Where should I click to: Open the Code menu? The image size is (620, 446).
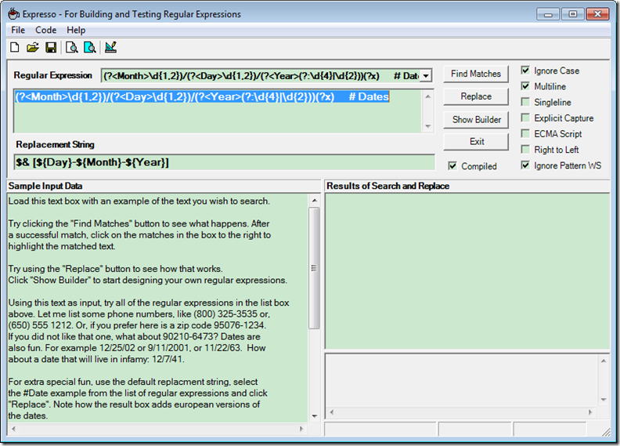tap(46, 30)
